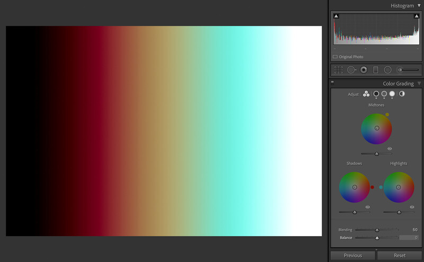Click the Previous button
Viewport: 424px width, 262px height.
[353, 256]
